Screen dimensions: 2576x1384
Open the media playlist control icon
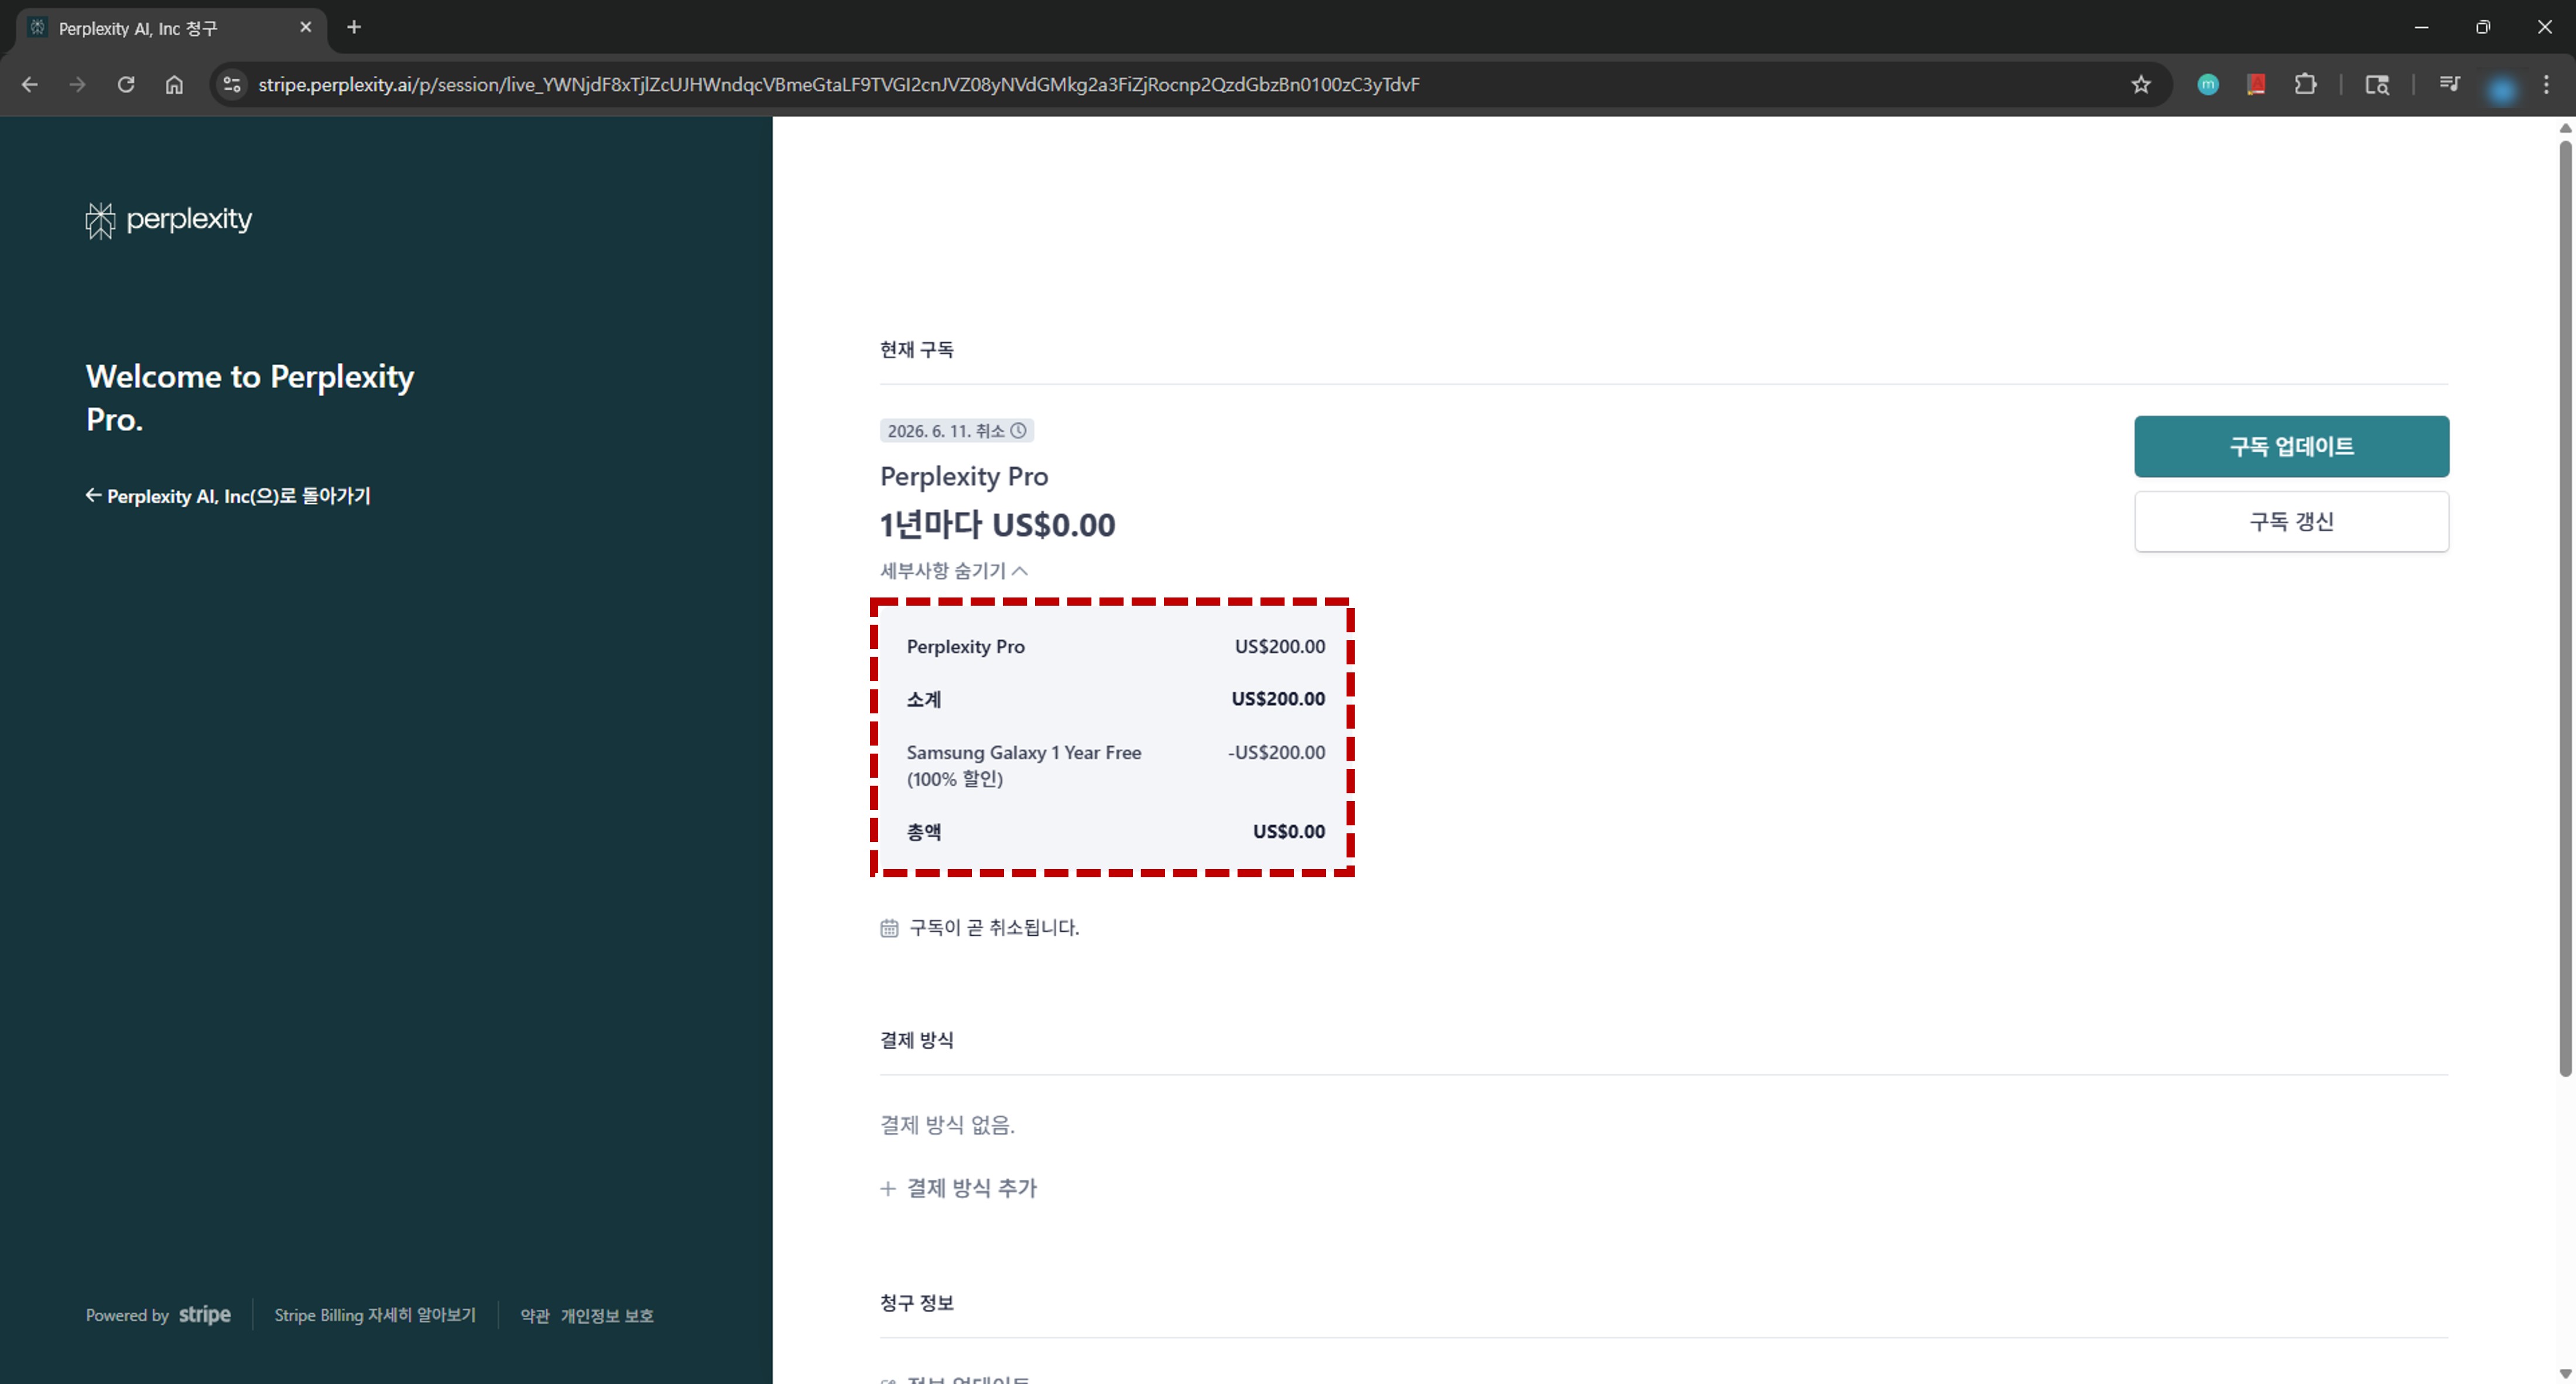click(2449, 85)
